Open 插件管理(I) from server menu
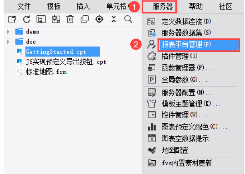This screenshot has height=174, width=245. [x=180, y=56]
